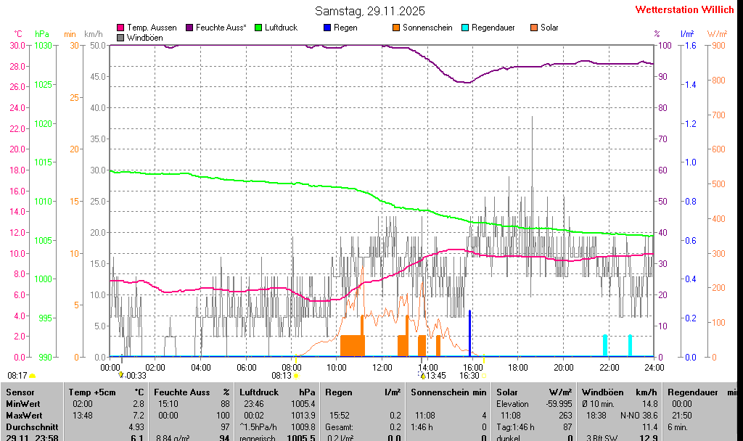The width and height of the screenshot is (743, 441).
Task: Select the Luftdruck hPa table header
Action: point(276,392)
